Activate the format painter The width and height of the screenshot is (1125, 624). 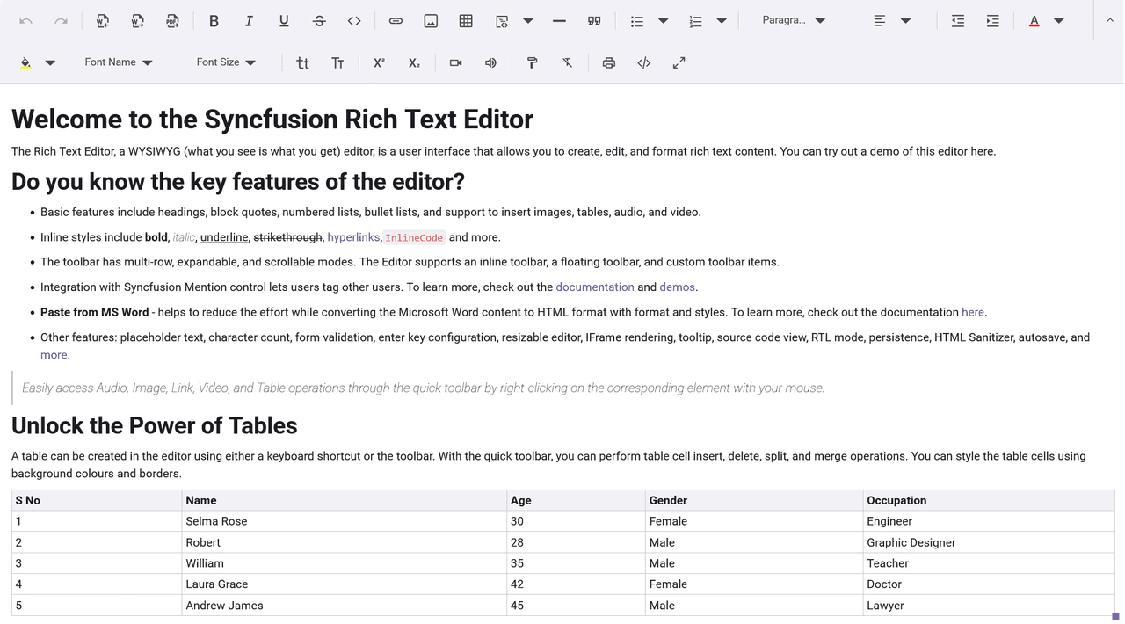pos(532,62)
